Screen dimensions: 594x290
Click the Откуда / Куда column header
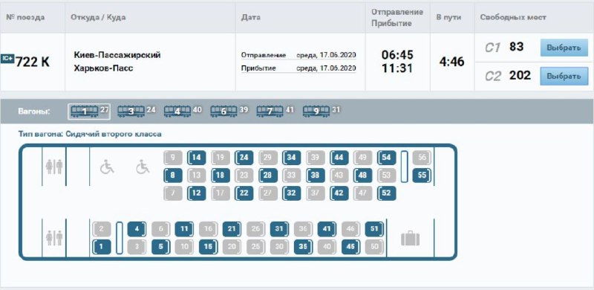coord(98,17)
